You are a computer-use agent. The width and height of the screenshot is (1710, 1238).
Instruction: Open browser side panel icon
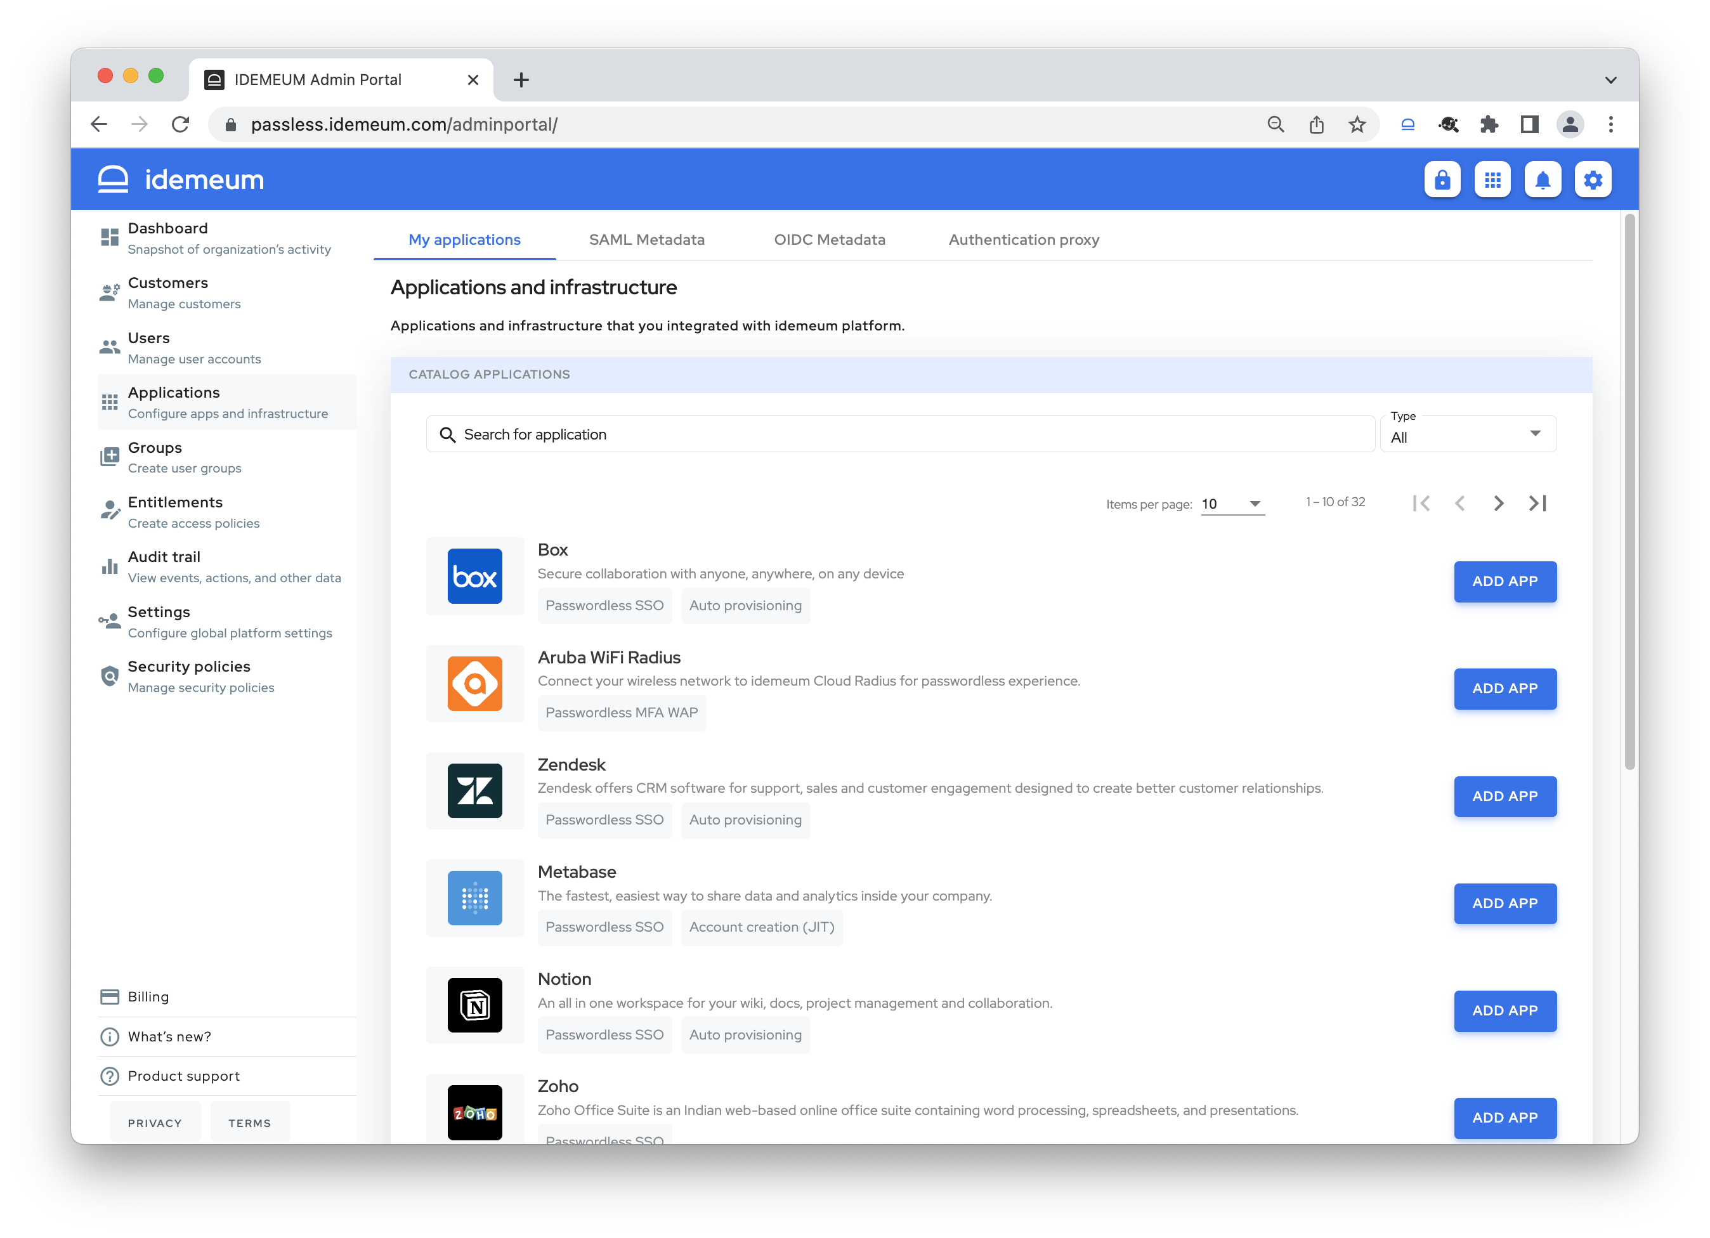coord(1530,124)
